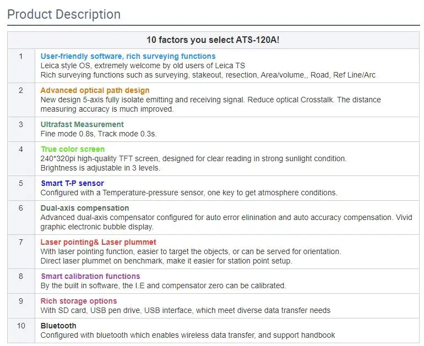Select 'Fine mode 0.8s, Track mode 0.3s.' text
424x346 pixels.
pos(99,134)
